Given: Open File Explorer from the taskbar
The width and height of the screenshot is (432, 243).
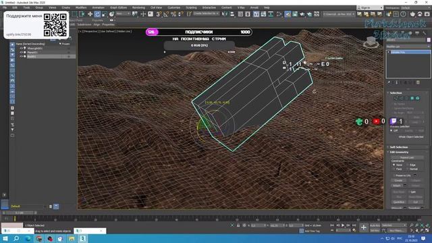Looking at the screenshot, I should point(72,238).
